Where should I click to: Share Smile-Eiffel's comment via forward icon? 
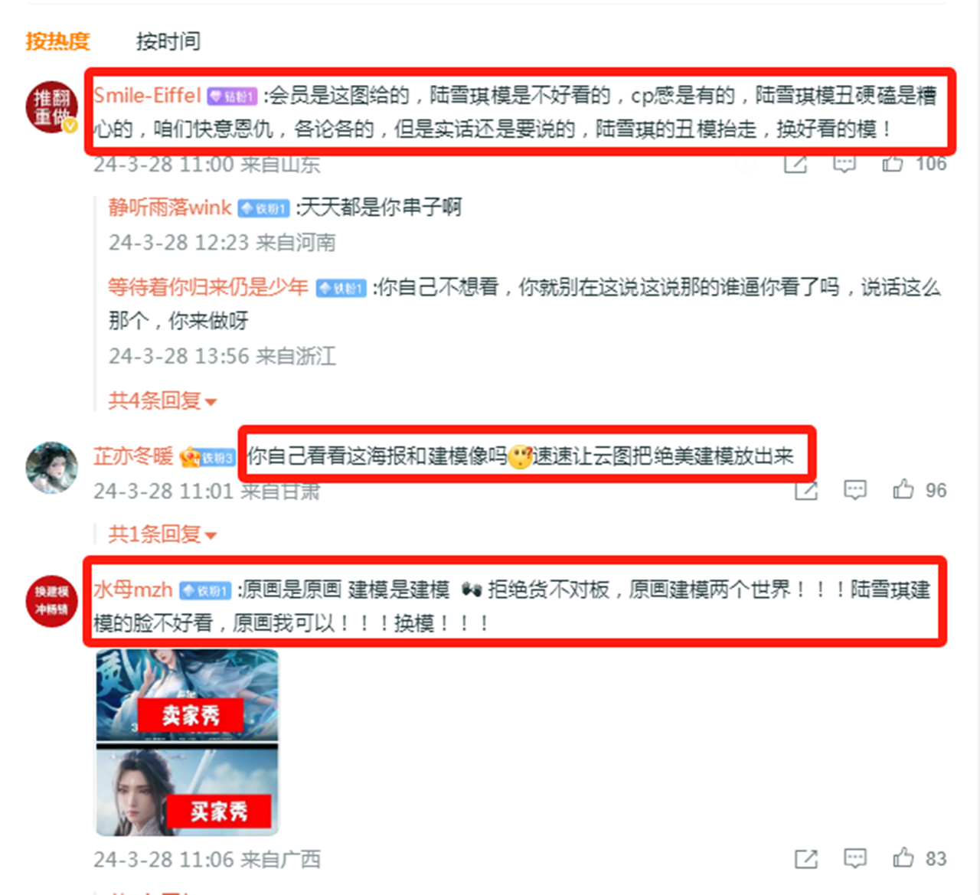795,163
